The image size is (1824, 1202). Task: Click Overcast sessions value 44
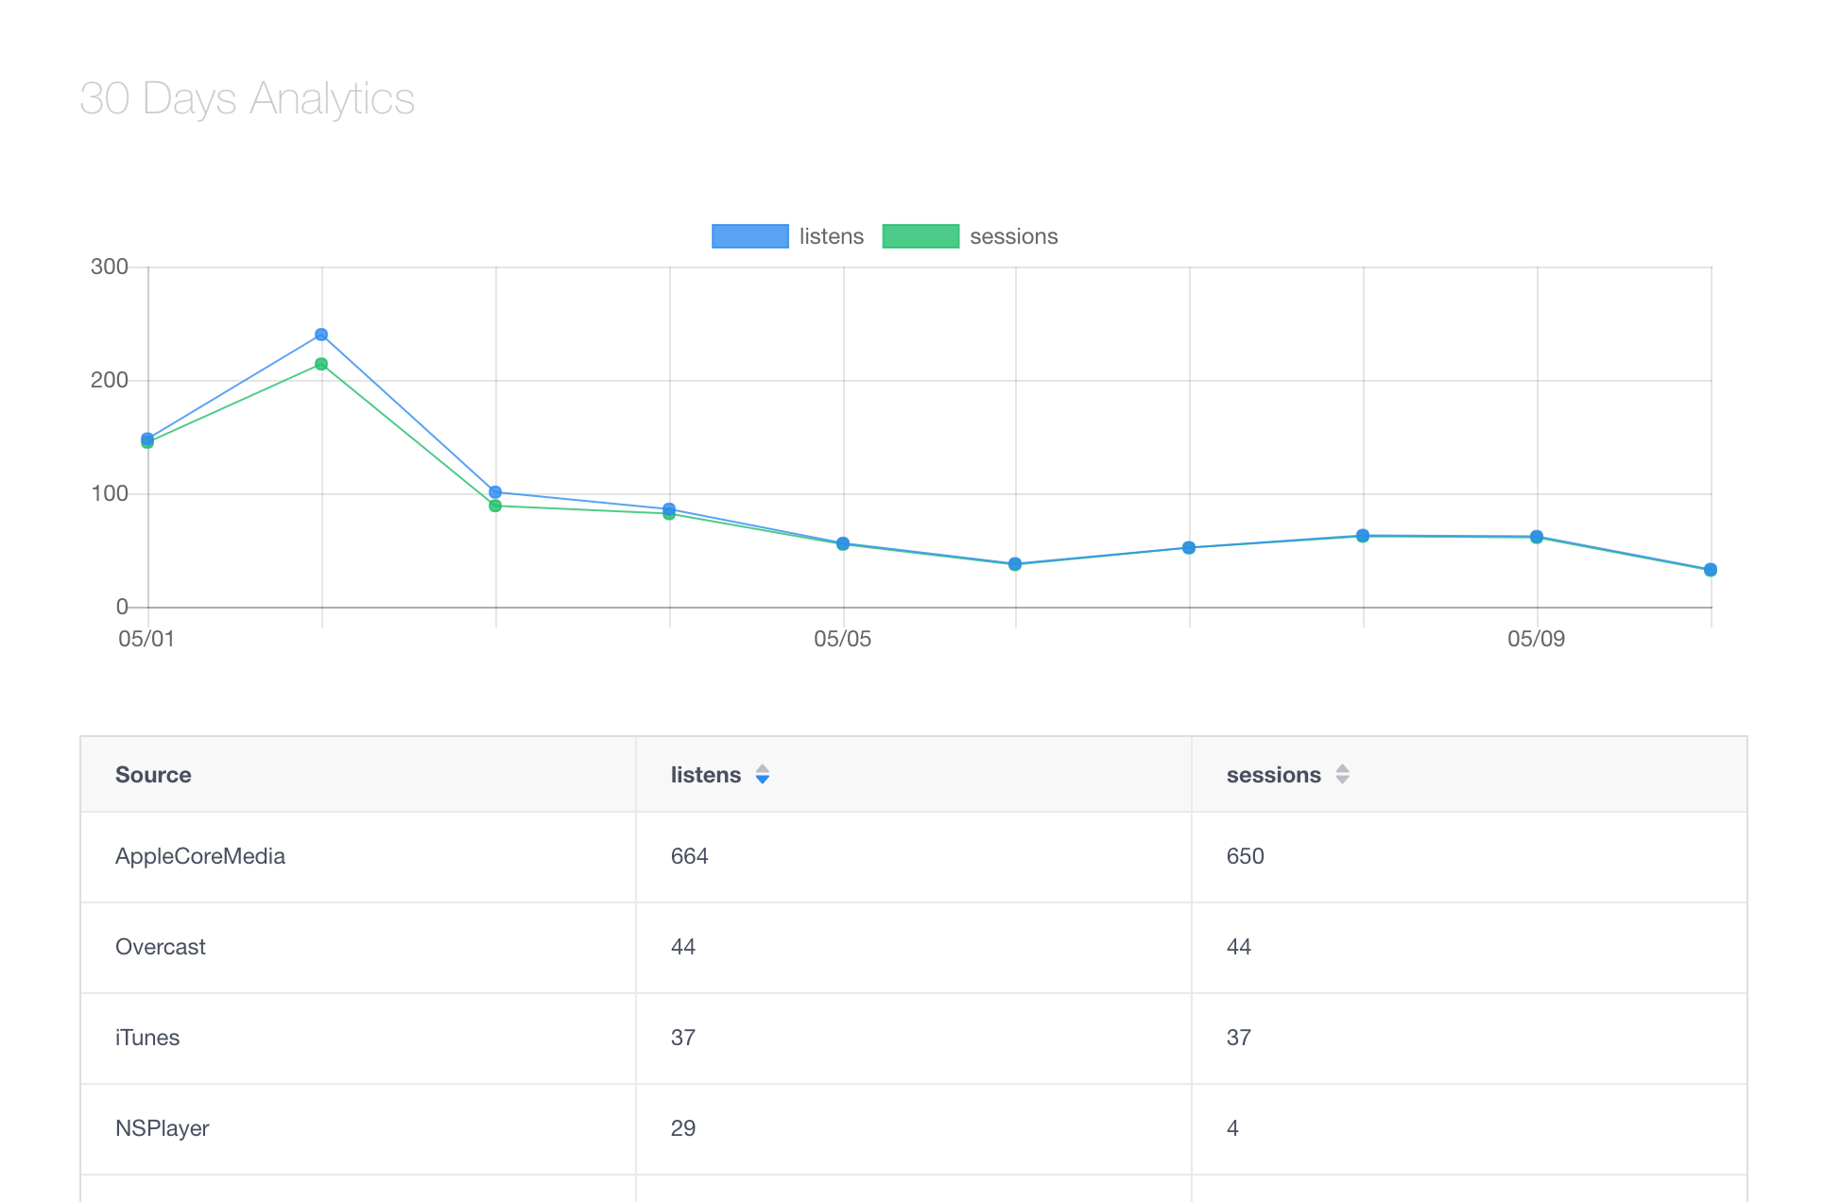1239,947
